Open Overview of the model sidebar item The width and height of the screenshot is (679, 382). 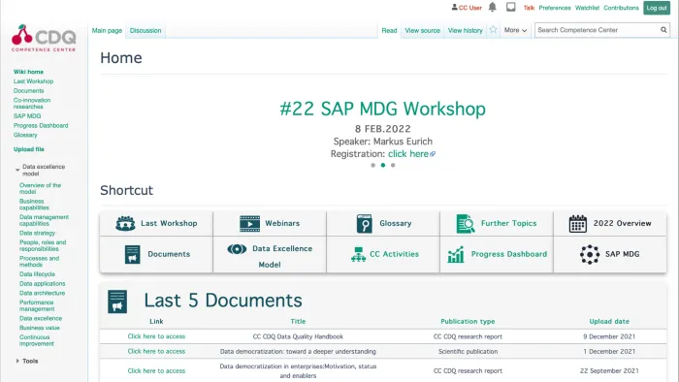click(x=41, y=189)
